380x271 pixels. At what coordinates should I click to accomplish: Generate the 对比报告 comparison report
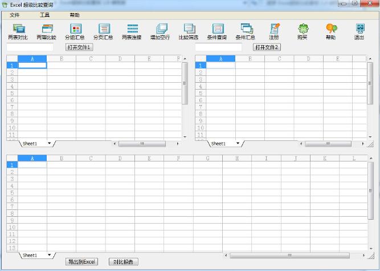[124, 262]
